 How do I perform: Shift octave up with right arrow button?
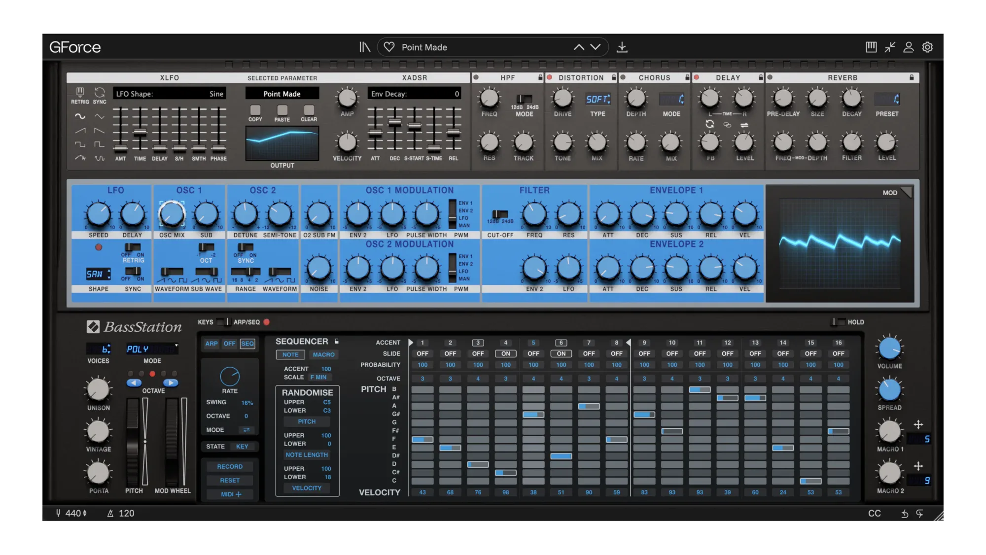[171, 382]
